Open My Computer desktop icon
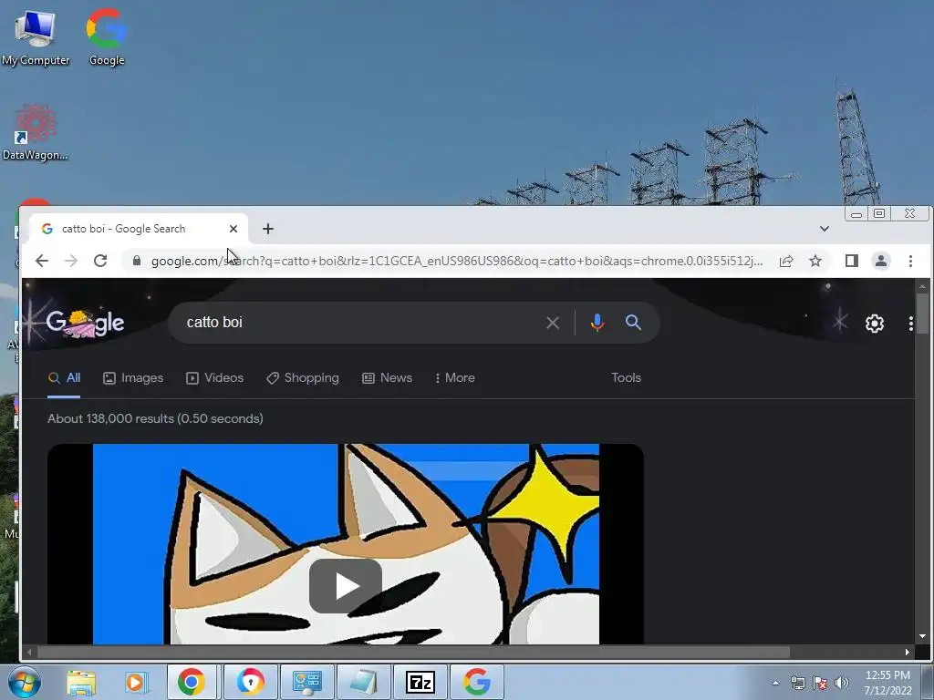 (x=36, y=36)
